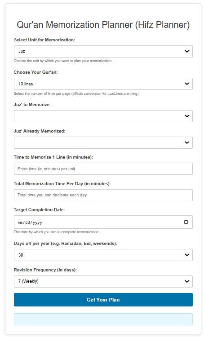Open the dropdown showing Juz
Screen dimensions: 204x337
click(x=103, y=51)
